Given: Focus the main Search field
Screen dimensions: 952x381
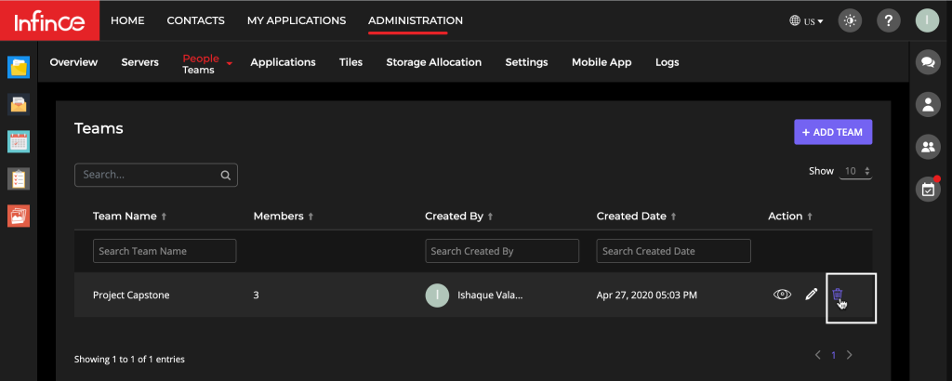Looking at the screenshot, I should pyautogui.click(x=156, y=175).
